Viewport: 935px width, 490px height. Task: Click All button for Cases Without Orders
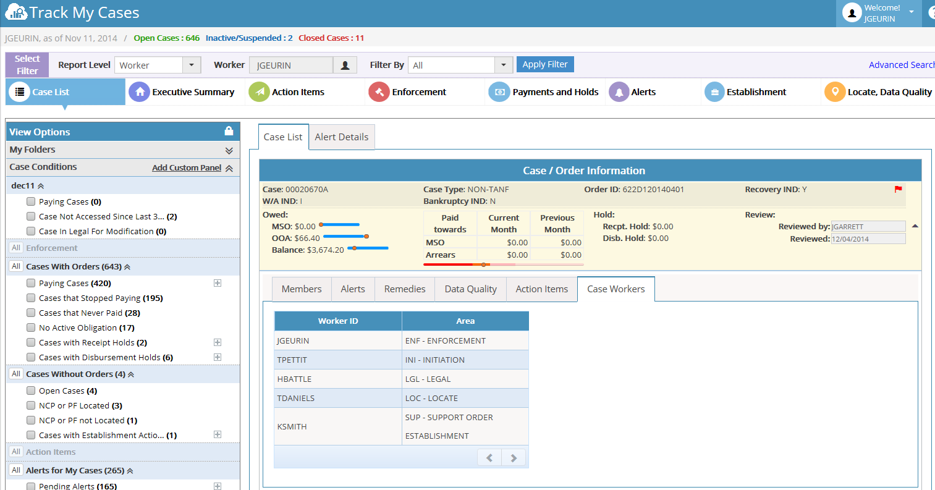[16, 374]
